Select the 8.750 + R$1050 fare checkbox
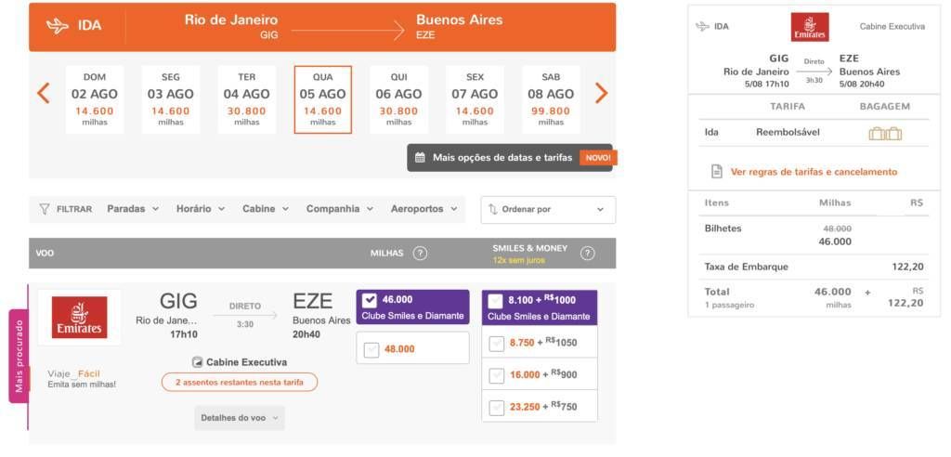The image size is (951, 457). [497, 344]
